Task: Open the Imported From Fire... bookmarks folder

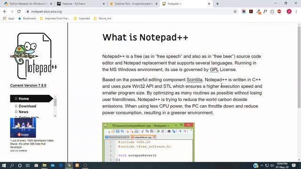Action: tap(55, 18)
